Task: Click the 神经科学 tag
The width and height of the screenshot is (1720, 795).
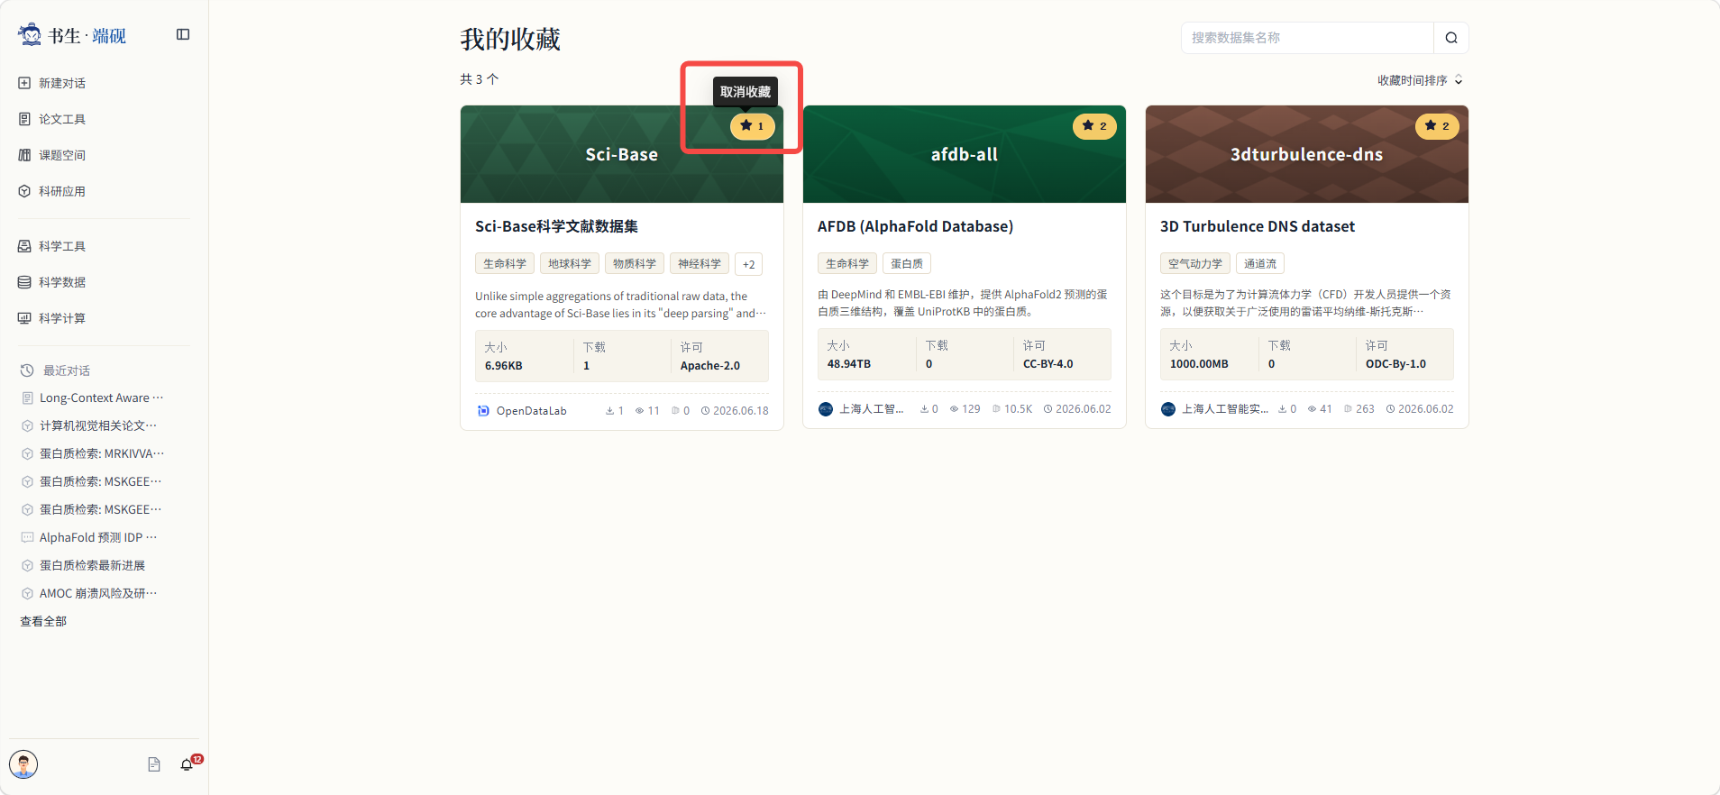Action: [x=700, y=264]
